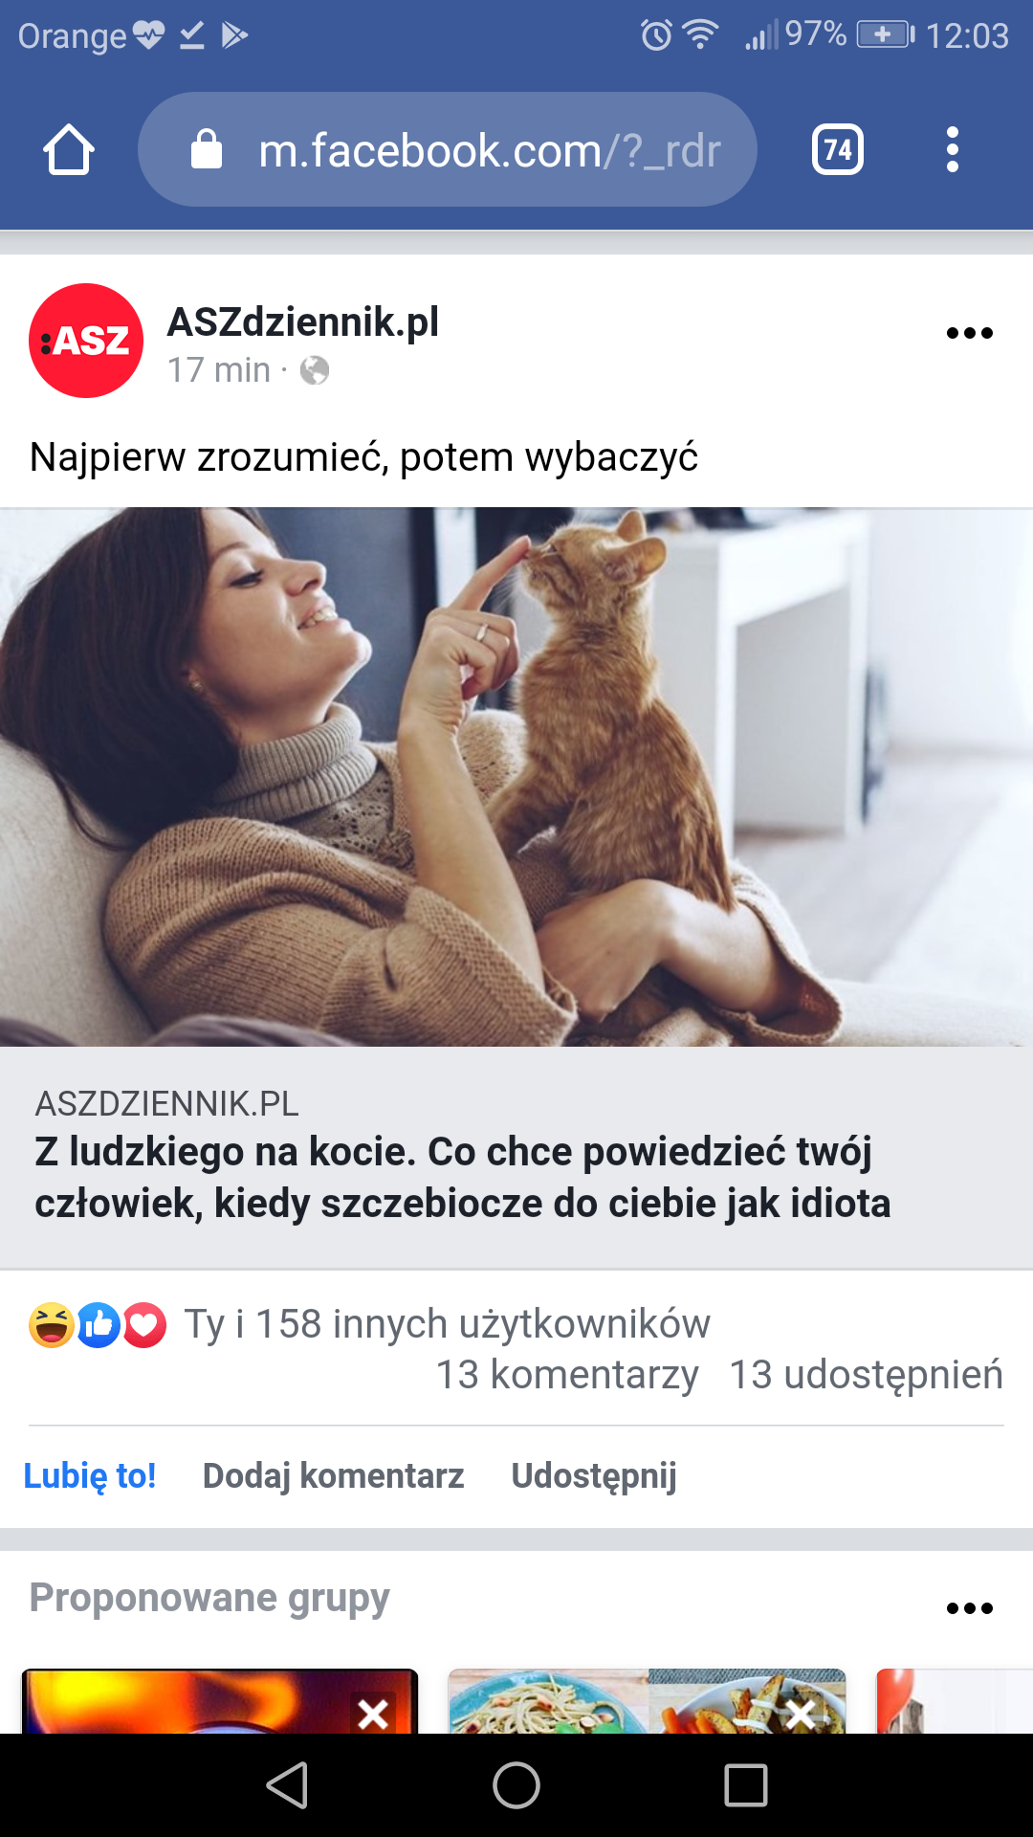
Task: Tap the padlock site security icon
Action: click(x=206, y=149)
